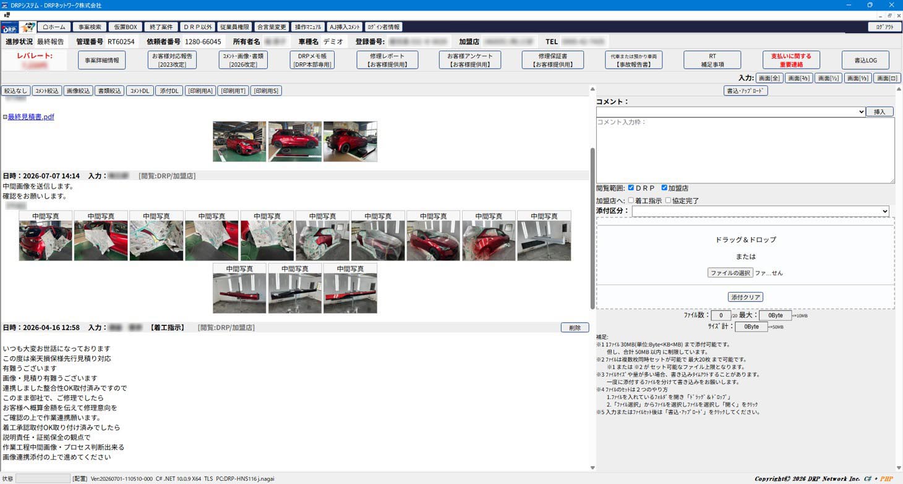This screenshot has height=484, width=903.
Task: Open the 添付区分 dropdown
Action: [x=760, y=211]
